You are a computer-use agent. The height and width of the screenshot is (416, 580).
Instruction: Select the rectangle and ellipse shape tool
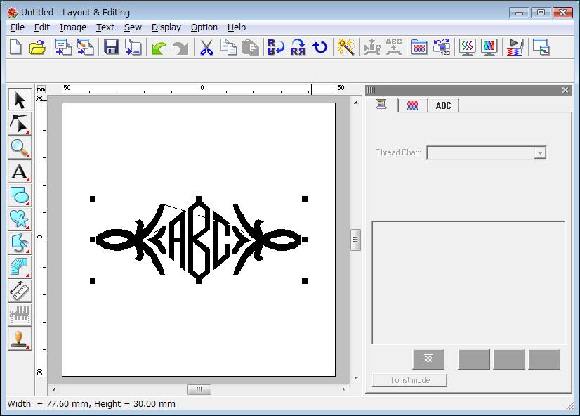20,195
